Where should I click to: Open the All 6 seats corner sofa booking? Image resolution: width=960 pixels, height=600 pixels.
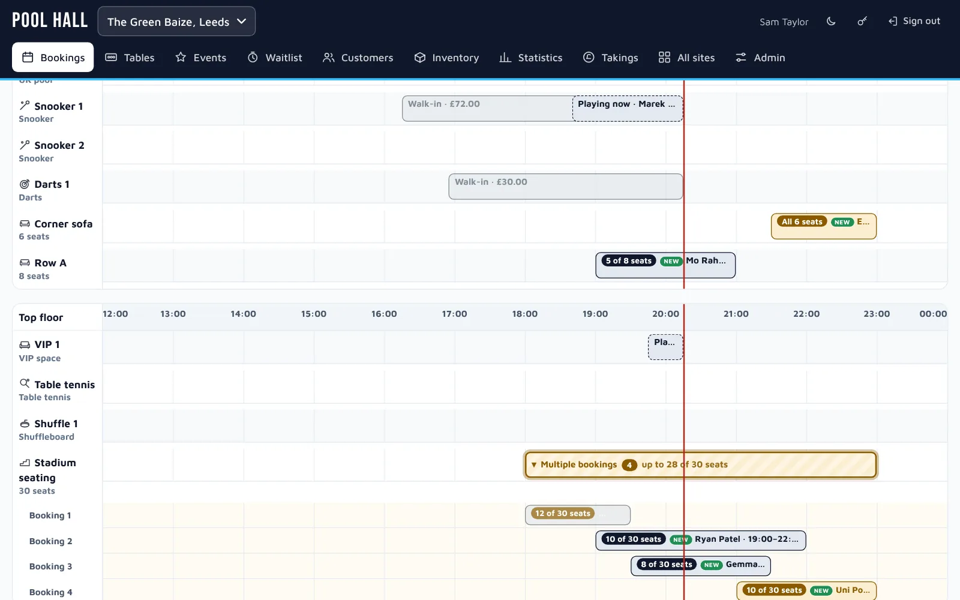(824, 226)
